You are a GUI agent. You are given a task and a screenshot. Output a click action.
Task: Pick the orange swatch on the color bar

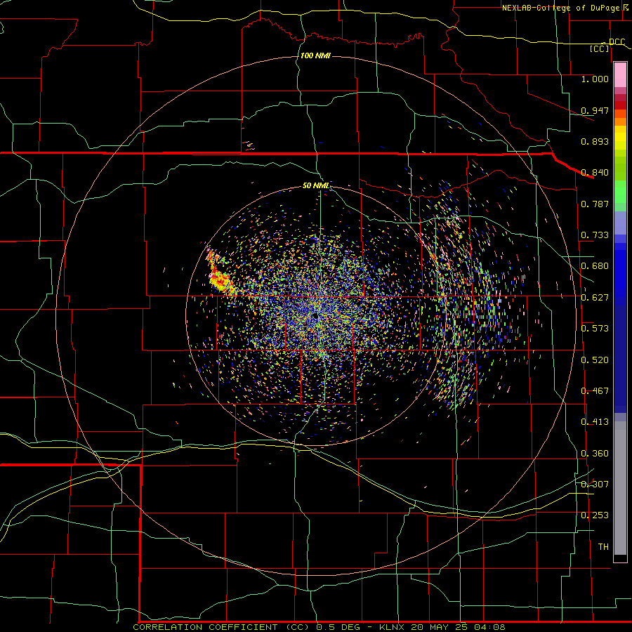[x=620, y=121]
